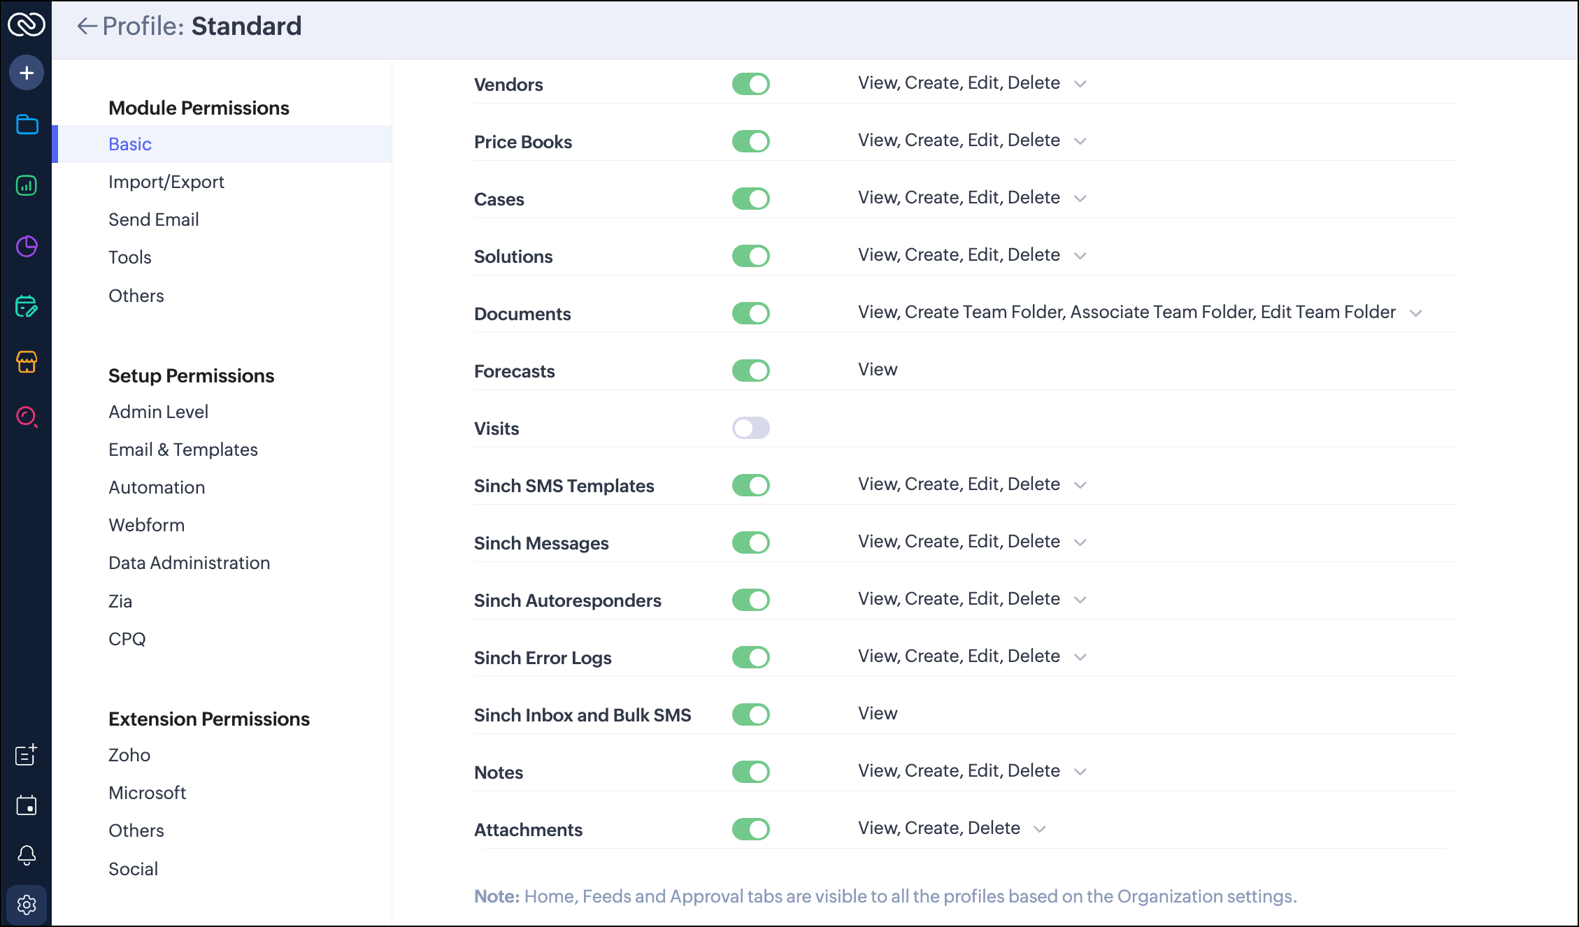Turn off the Vendors toggle
Image resolution: width=1579 pixels, height=927 pixels.
click(x=750, y=84)
